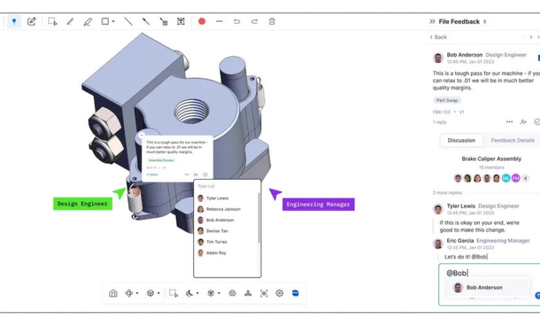
Task: Select the arrow markup tool
Action: click(x=145, y=21)
